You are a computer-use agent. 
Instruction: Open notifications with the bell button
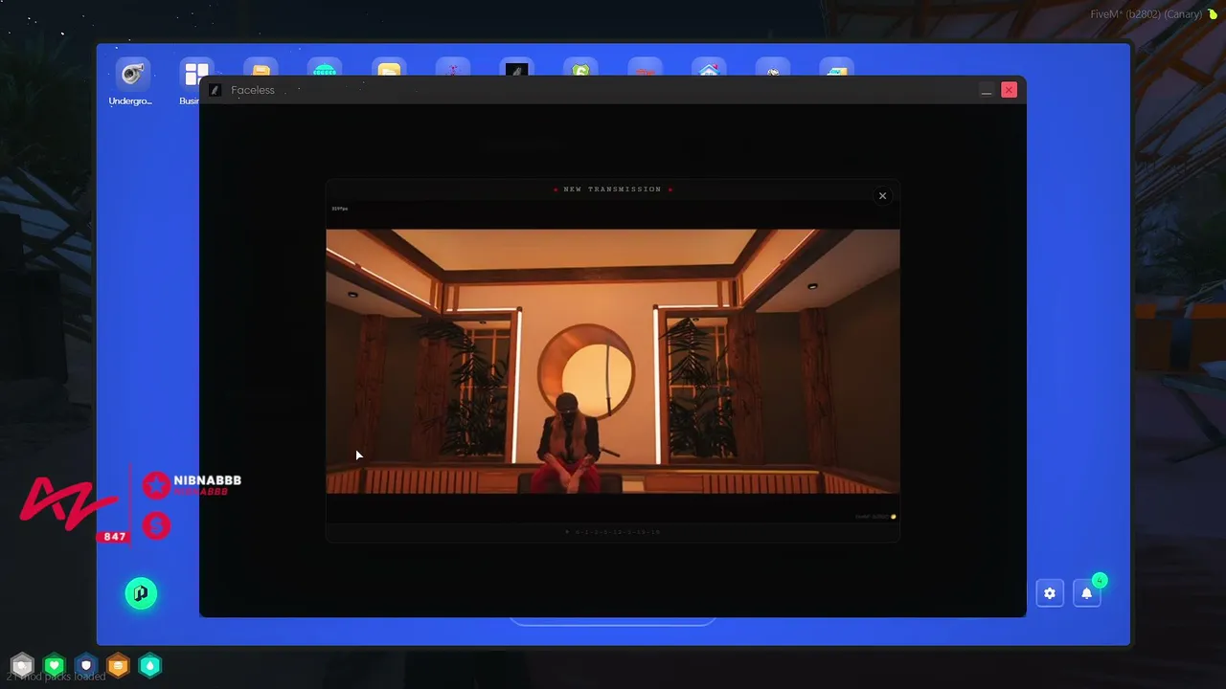[x=1087, y=593]
